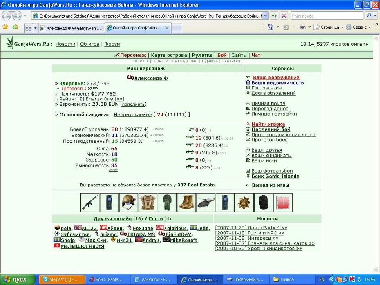The height and width of the screenshot is (285, 380).
Task: Select the star medal inventory item
Action: pos(244,203)
